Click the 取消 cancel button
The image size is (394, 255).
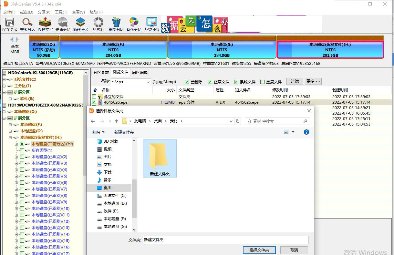[x=294, y=250]
